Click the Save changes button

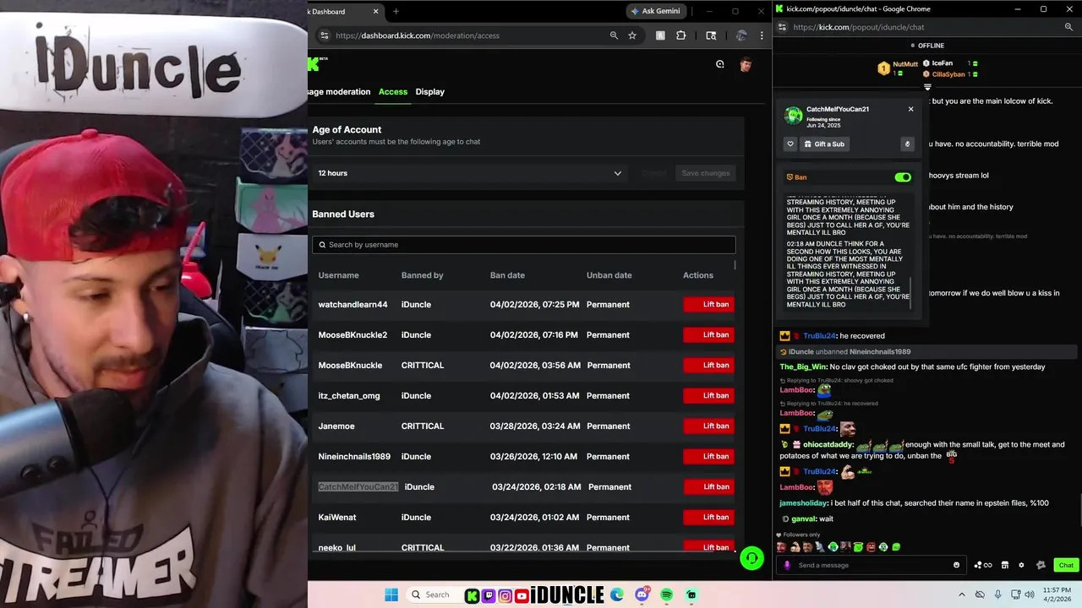(x=706, y=173)
